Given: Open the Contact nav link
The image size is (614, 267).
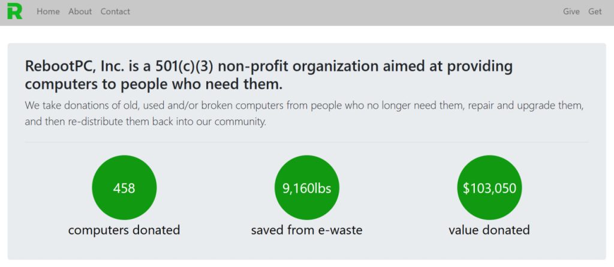Looking at the screenshot, I should pos(115,12).
